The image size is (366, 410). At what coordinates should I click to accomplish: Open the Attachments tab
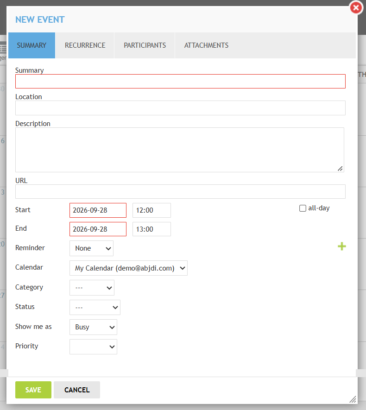point(206,45)
